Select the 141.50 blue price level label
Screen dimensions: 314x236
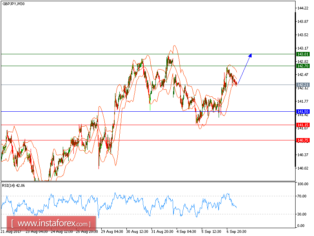(303, 112)
